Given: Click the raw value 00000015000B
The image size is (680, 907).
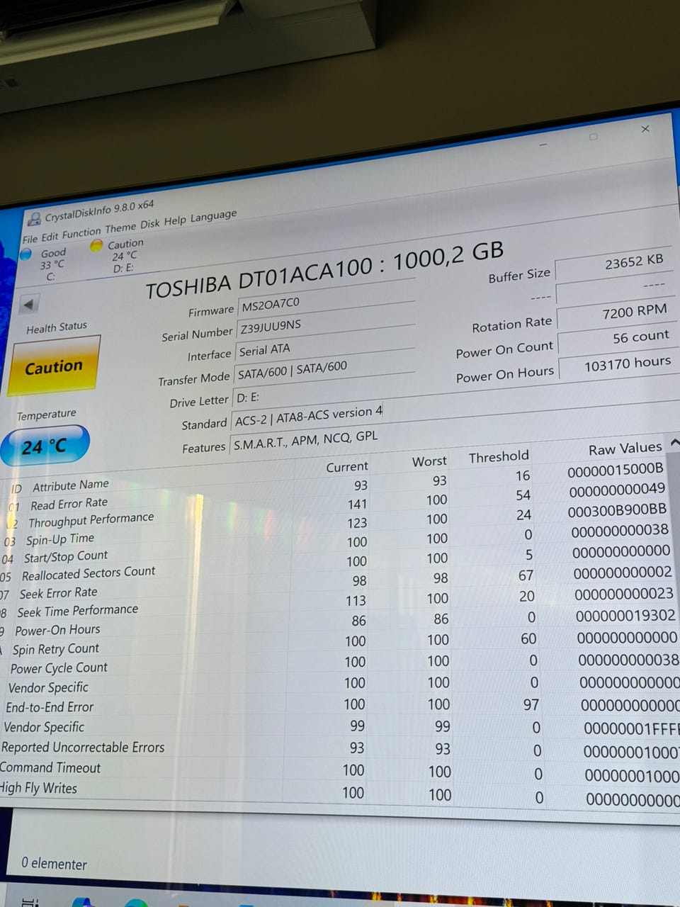Looking at the screenshot, I should point(615,469).
